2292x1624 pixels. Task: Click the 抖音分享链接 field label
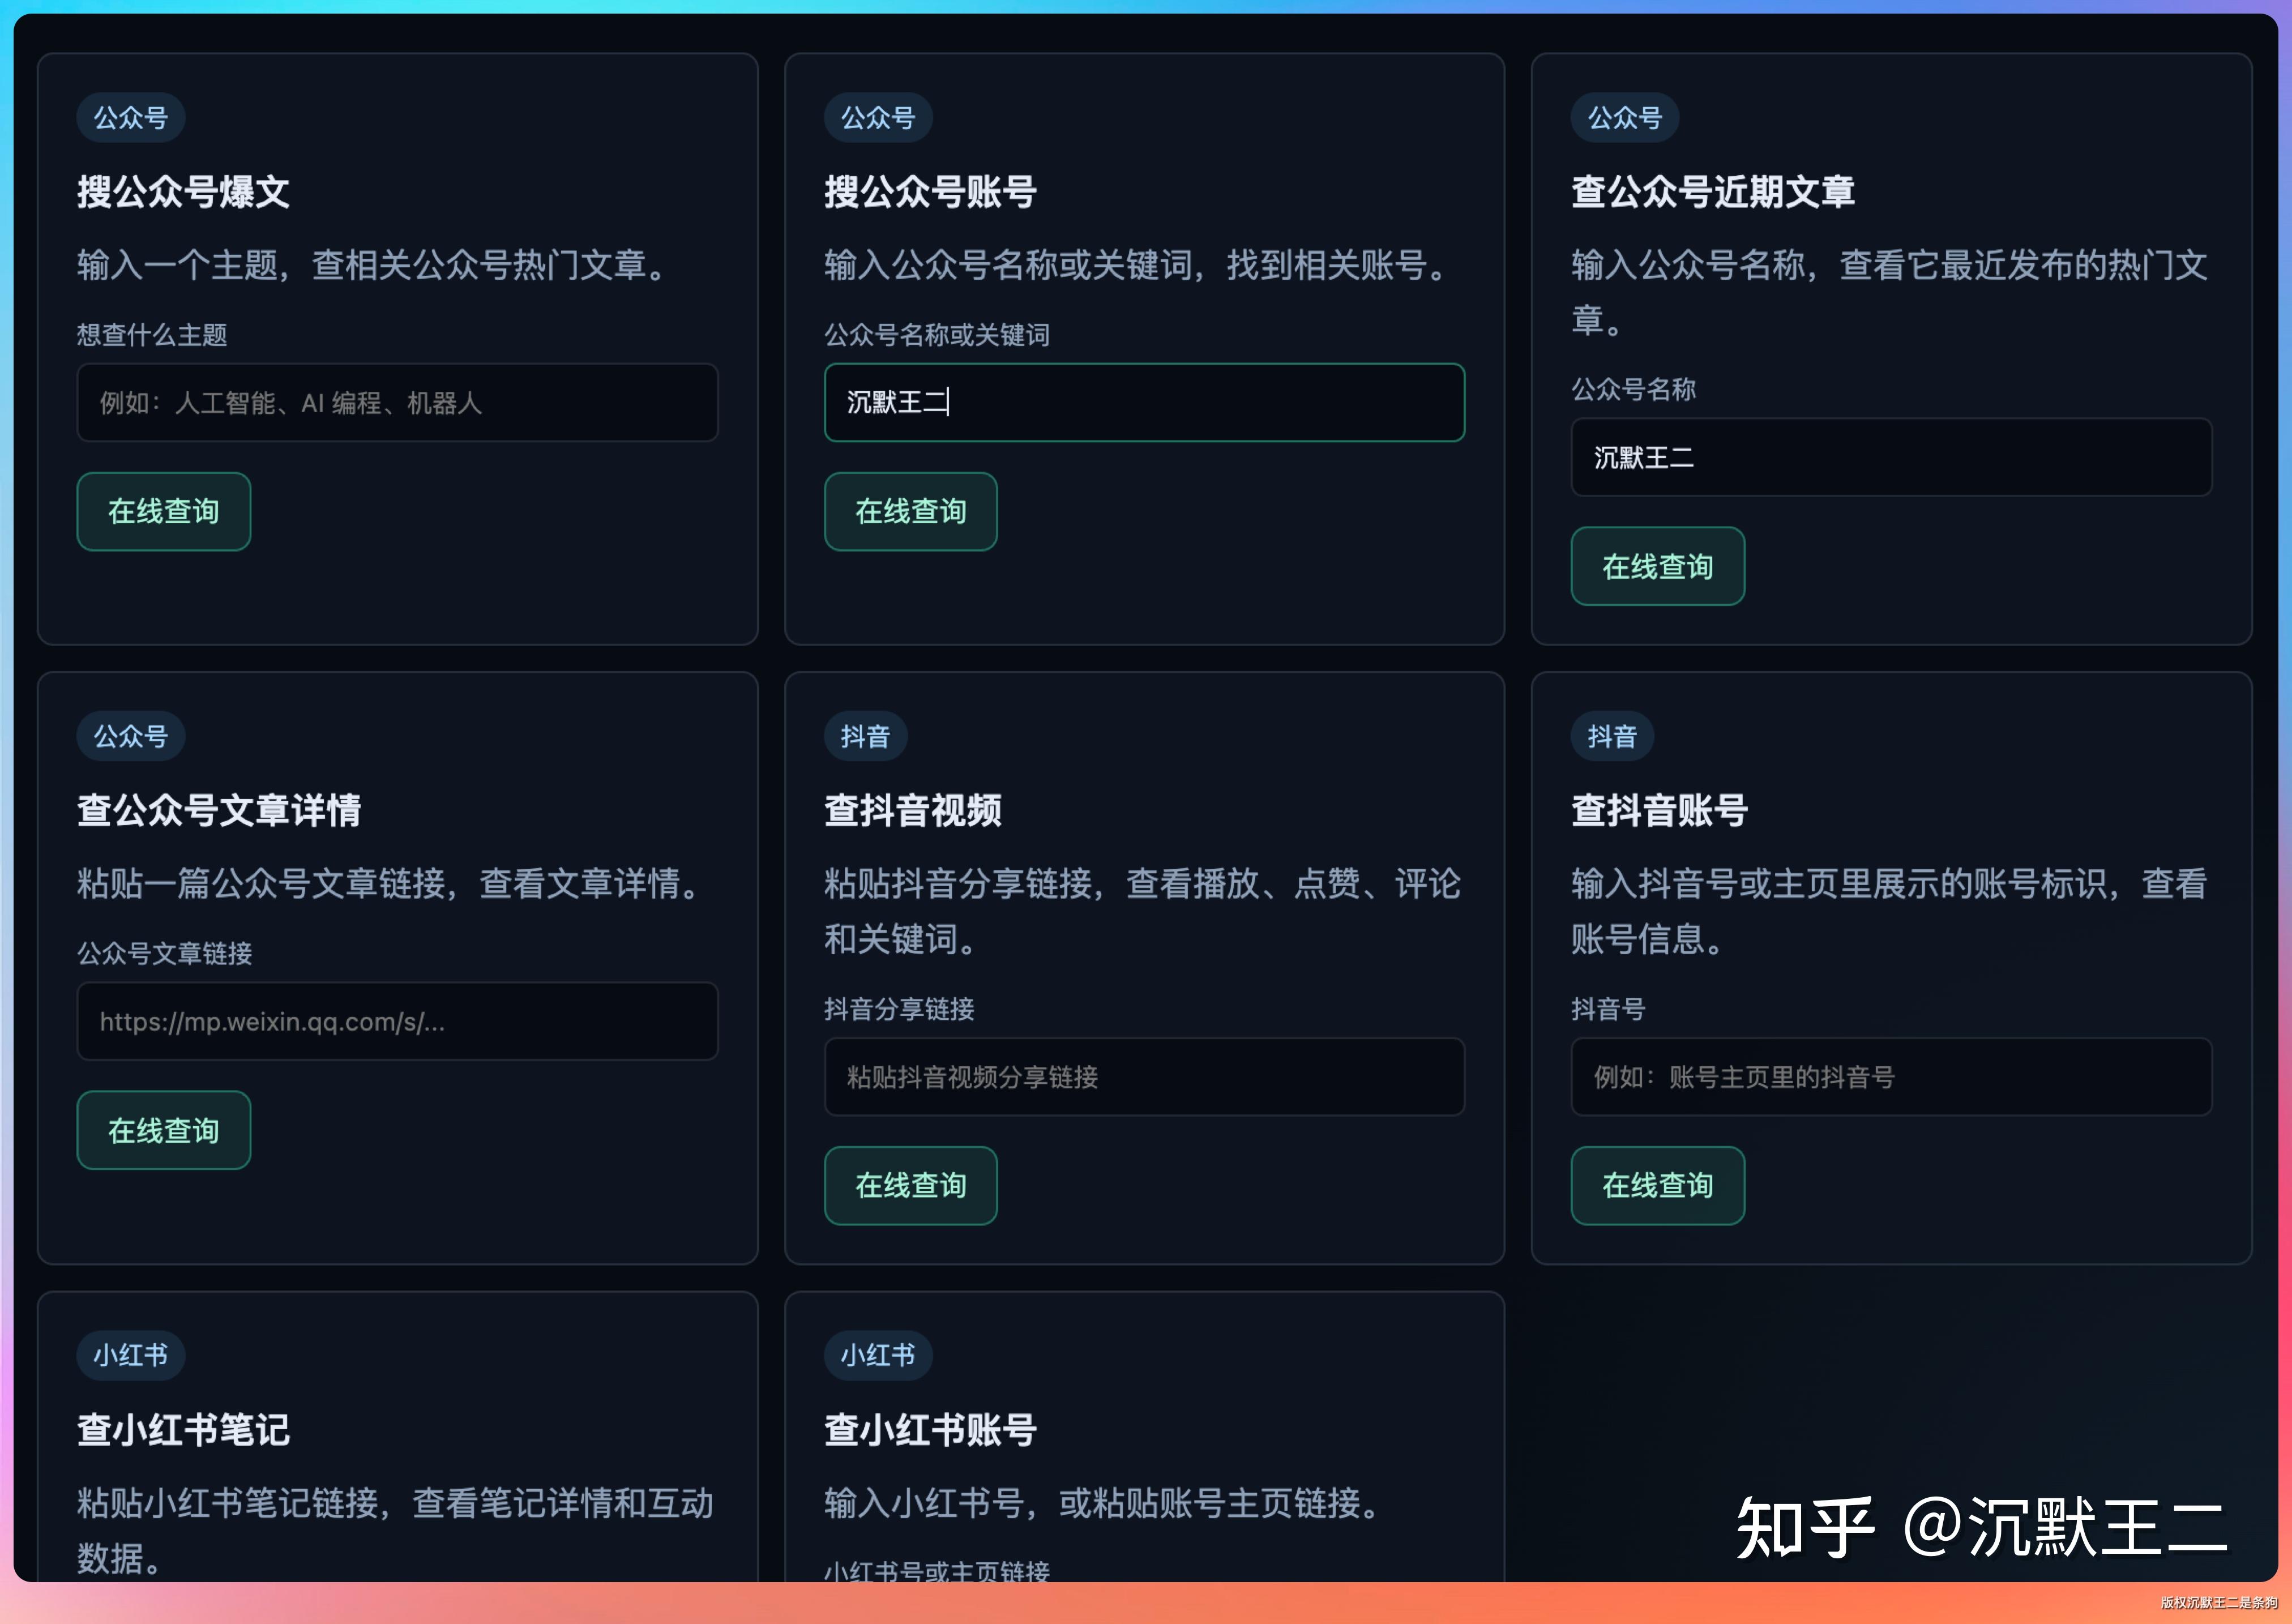click(x=899, y=1009)
